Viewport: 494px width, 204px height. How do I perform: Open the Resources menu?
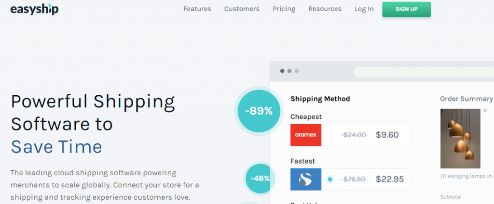point(325,9)
